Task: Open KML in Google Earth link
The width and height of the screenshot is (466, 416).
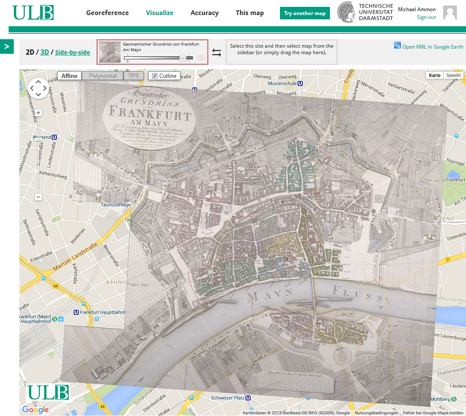Action: pos(432,46)
